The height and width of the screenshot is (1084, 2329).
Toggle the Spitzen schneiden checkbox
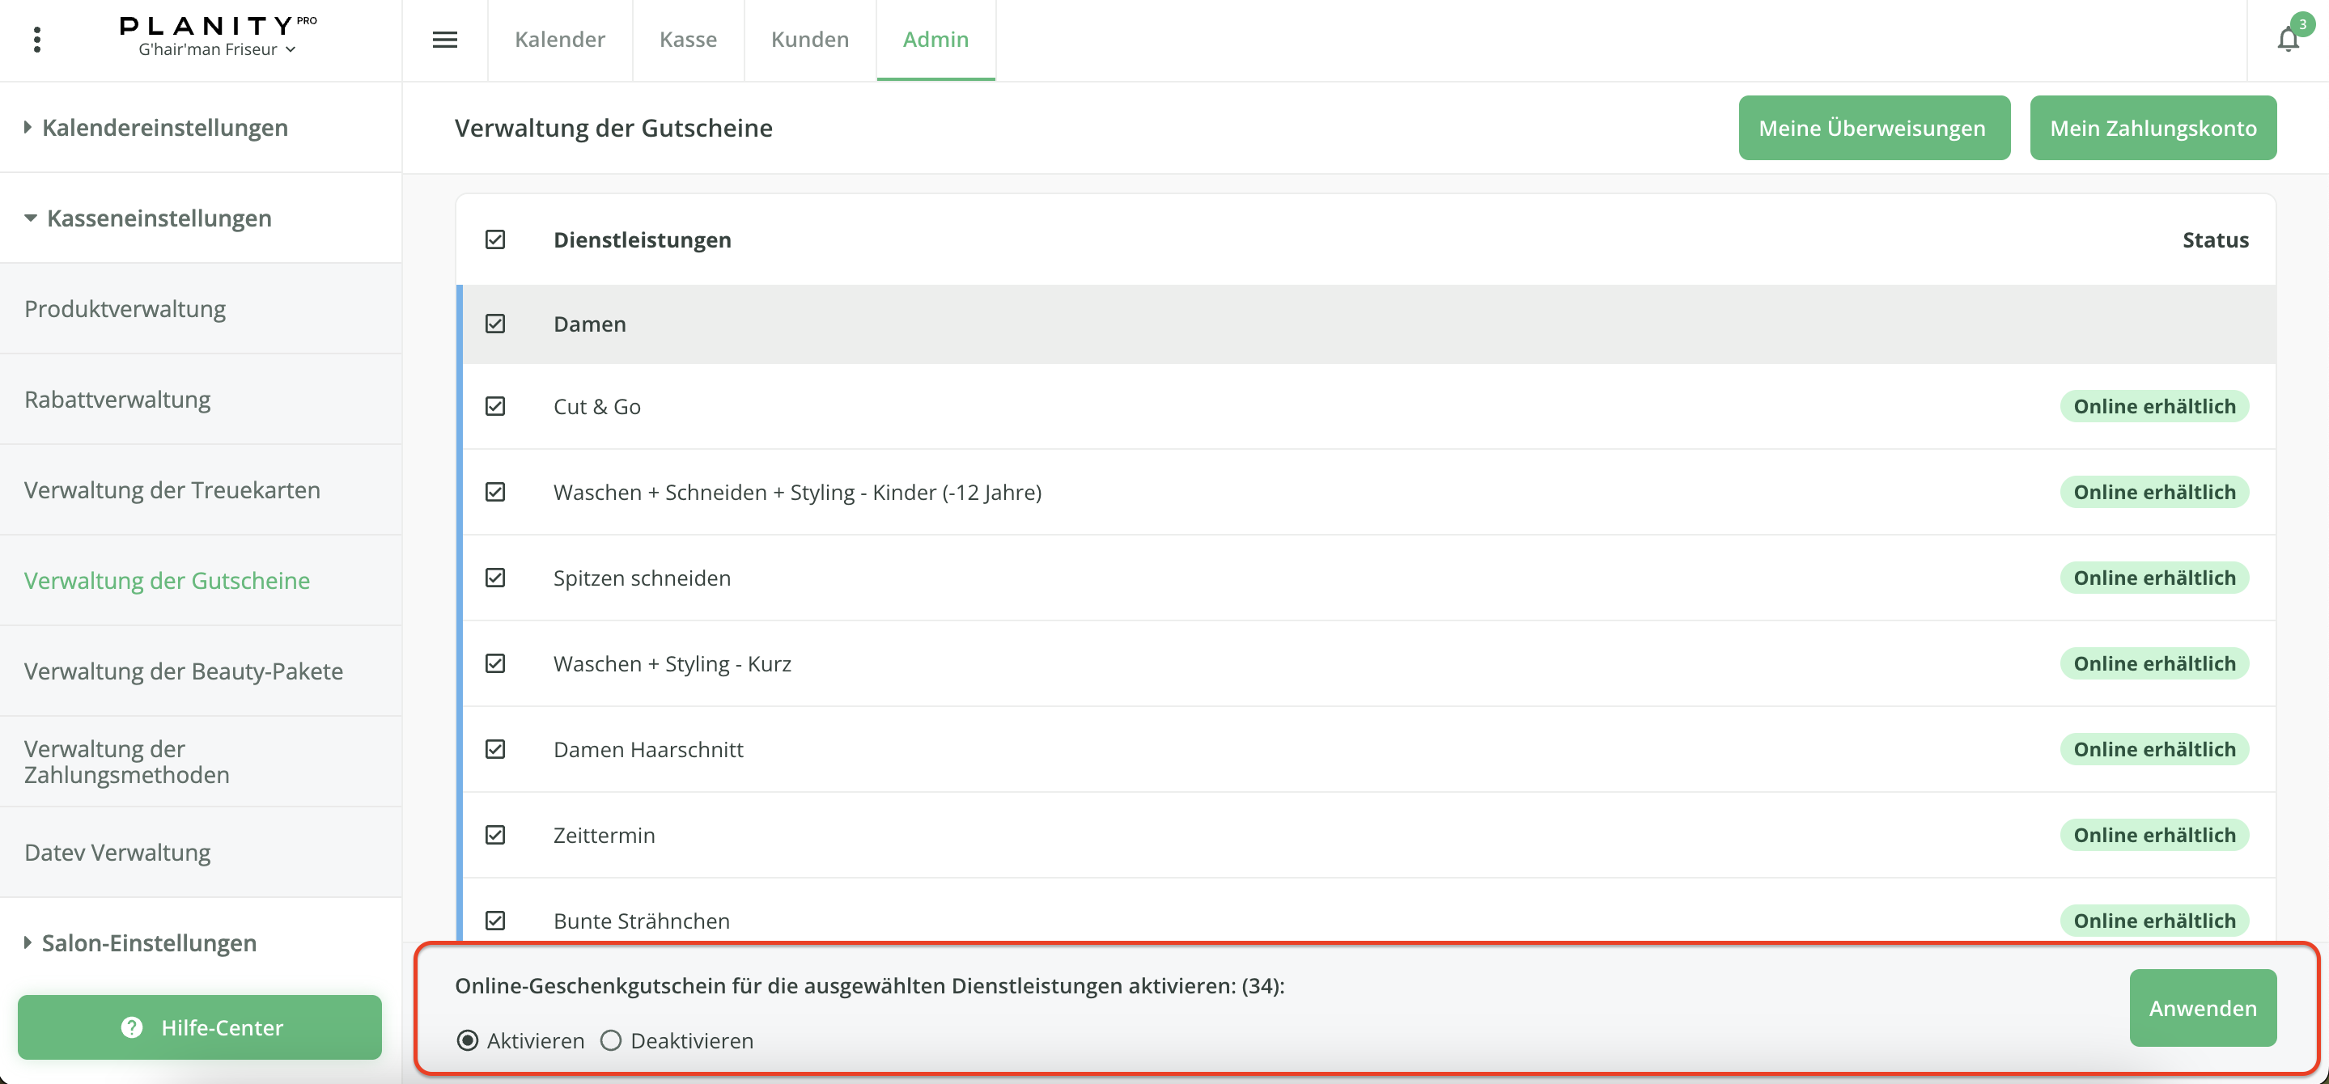coord(495,578)
